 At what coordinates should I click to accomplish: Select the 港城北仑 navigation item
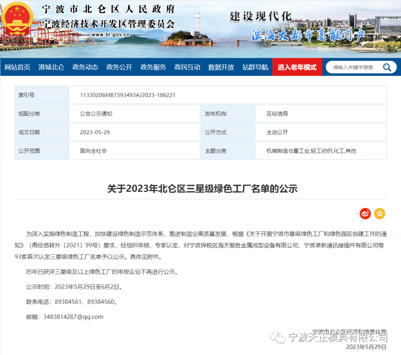(51, 67)
